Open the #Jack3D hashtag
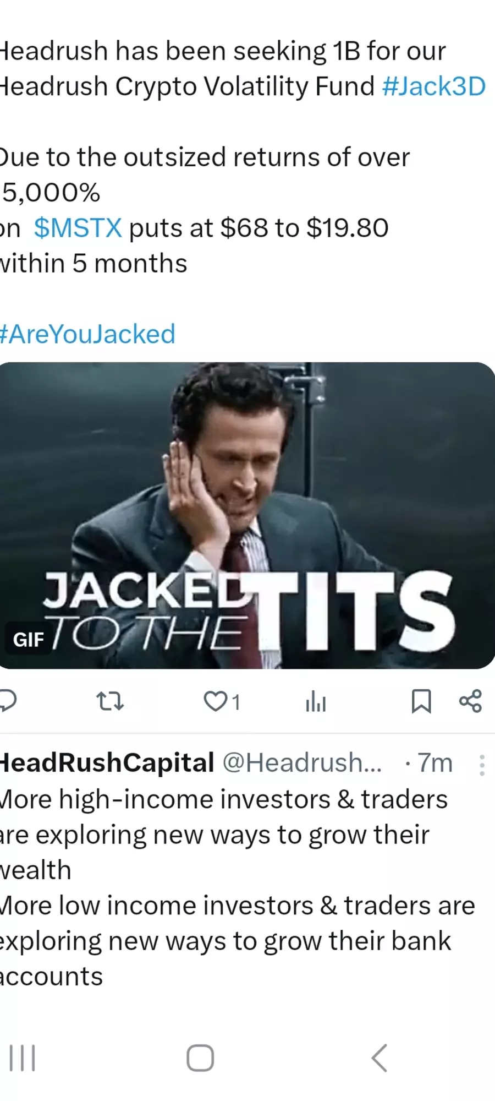The width and height of the screenshot is (495, 1101). (x=433, y=86)
